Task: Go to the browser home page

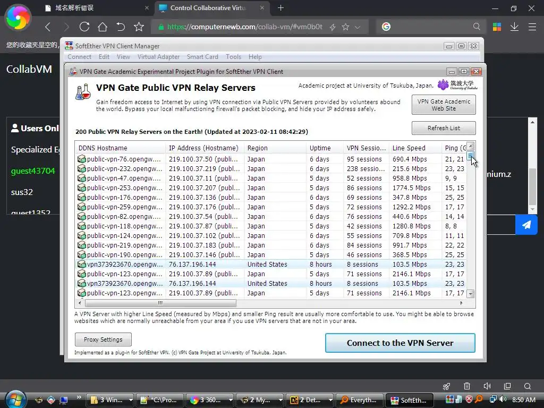Action: (x=103, y=27)
